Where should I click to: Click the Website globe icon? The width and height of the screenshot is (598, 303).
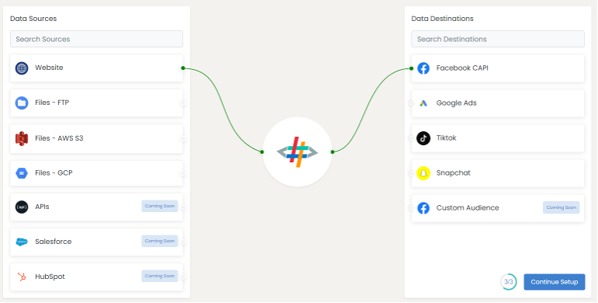click(x=22, y=68)
